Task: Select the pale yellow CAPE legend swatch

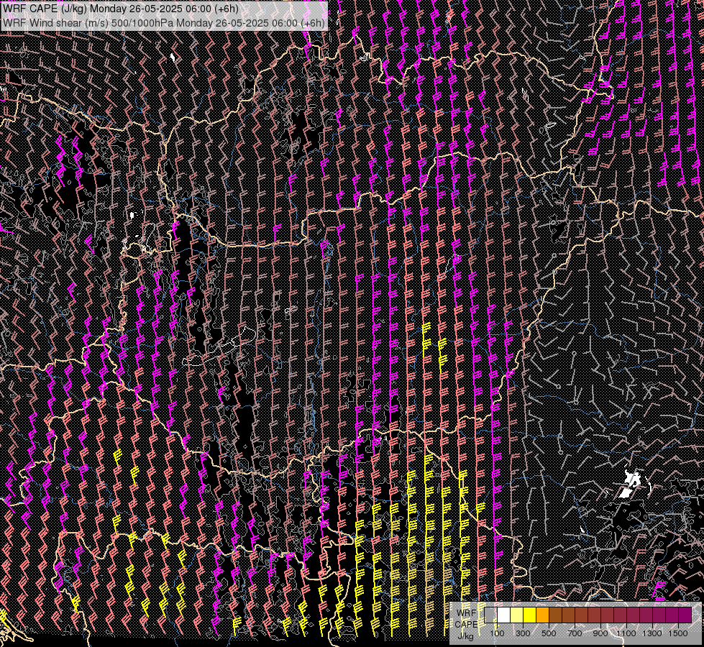Action: (x=517, y=615)
